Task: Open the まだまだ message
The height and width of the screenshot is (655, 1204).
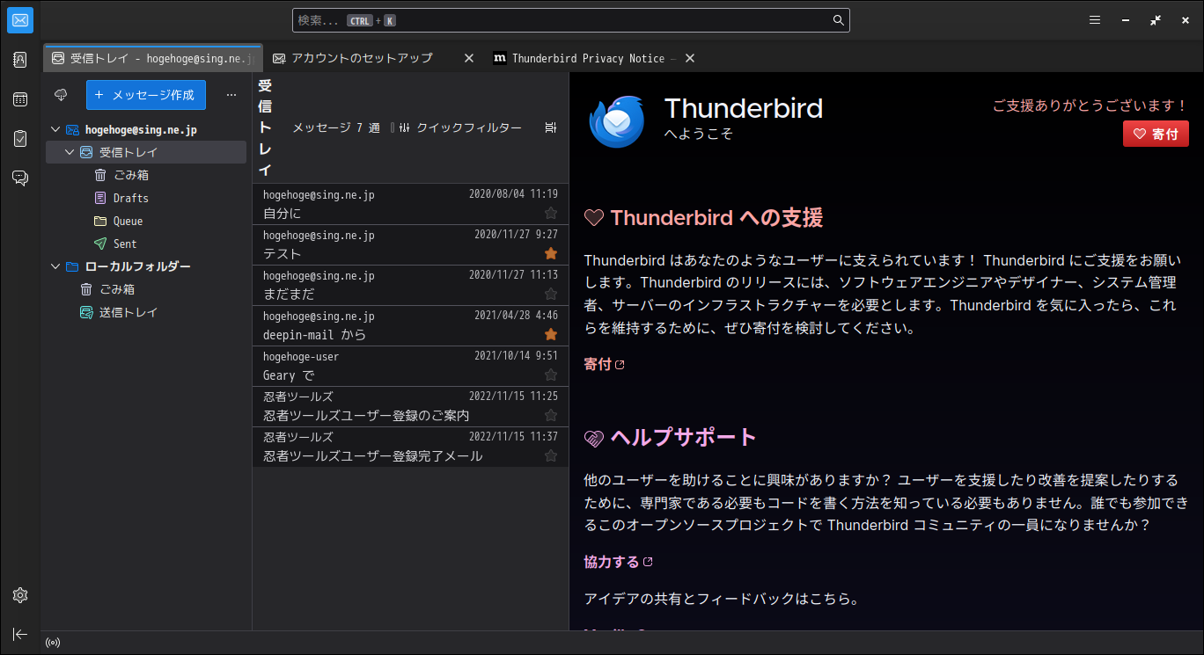Action: pyautogui.click(x=410, y=285)
